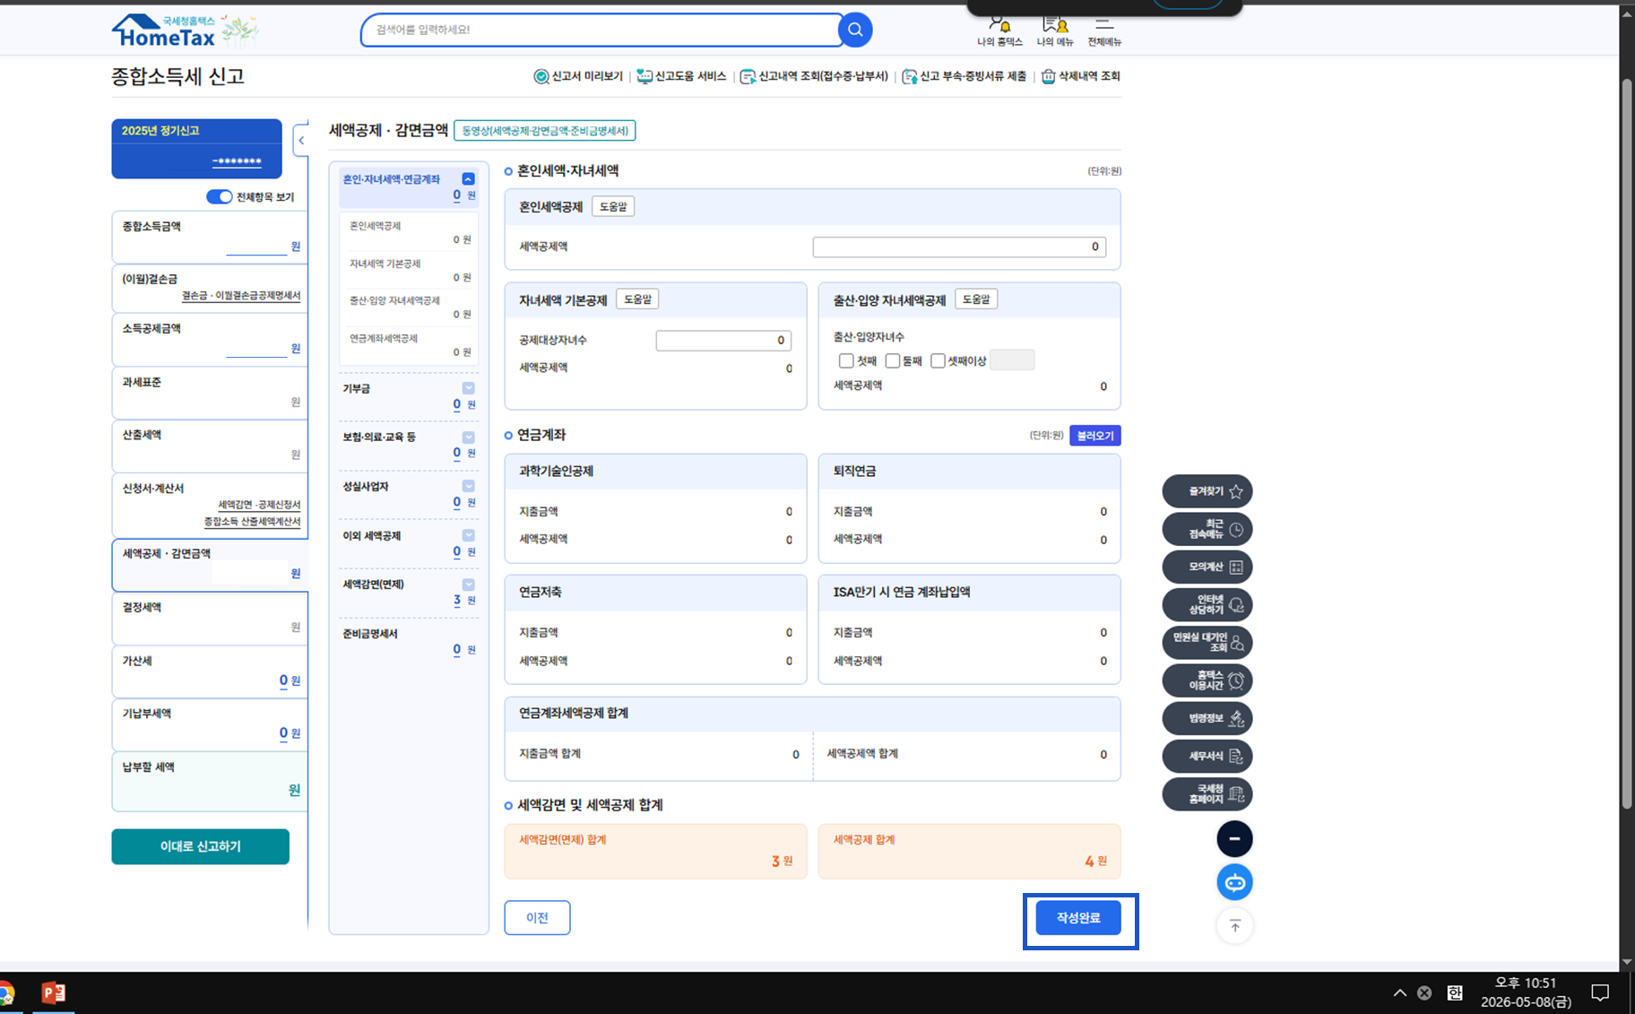Check the 셋째이상 checkbox
Image resolution: width=1635 pixels, height=1014 pixels.
tap(938, 360)
